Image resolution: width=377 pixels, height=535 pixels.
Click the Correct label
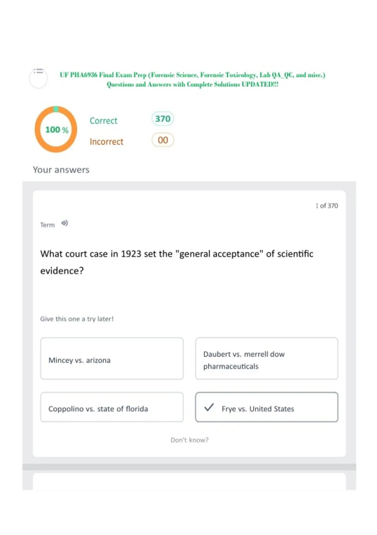[x=103, y=121]
